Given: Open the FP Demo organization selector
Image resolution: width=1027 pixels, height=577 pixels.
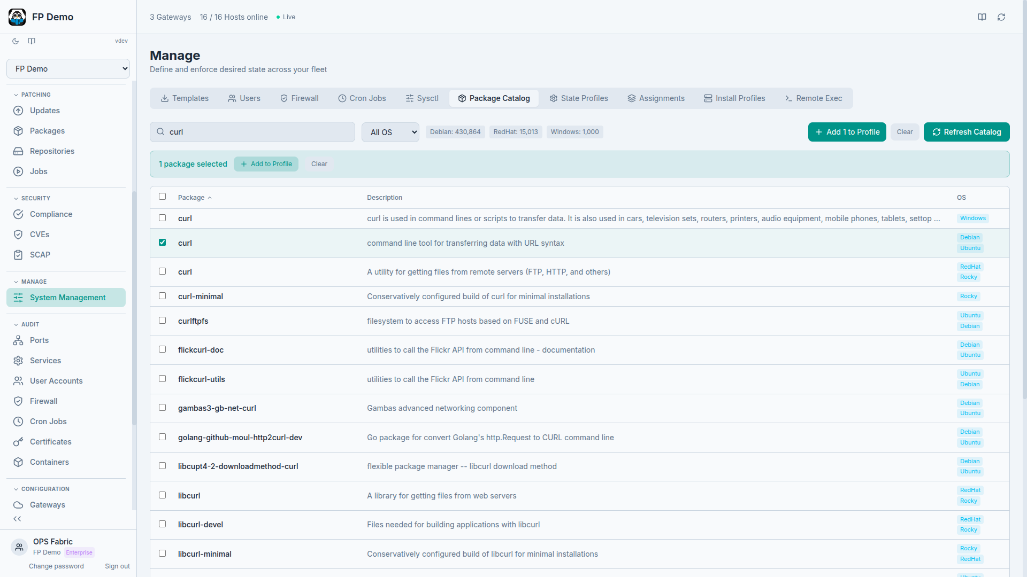Looking at the screenshot, I should (68, 68).
